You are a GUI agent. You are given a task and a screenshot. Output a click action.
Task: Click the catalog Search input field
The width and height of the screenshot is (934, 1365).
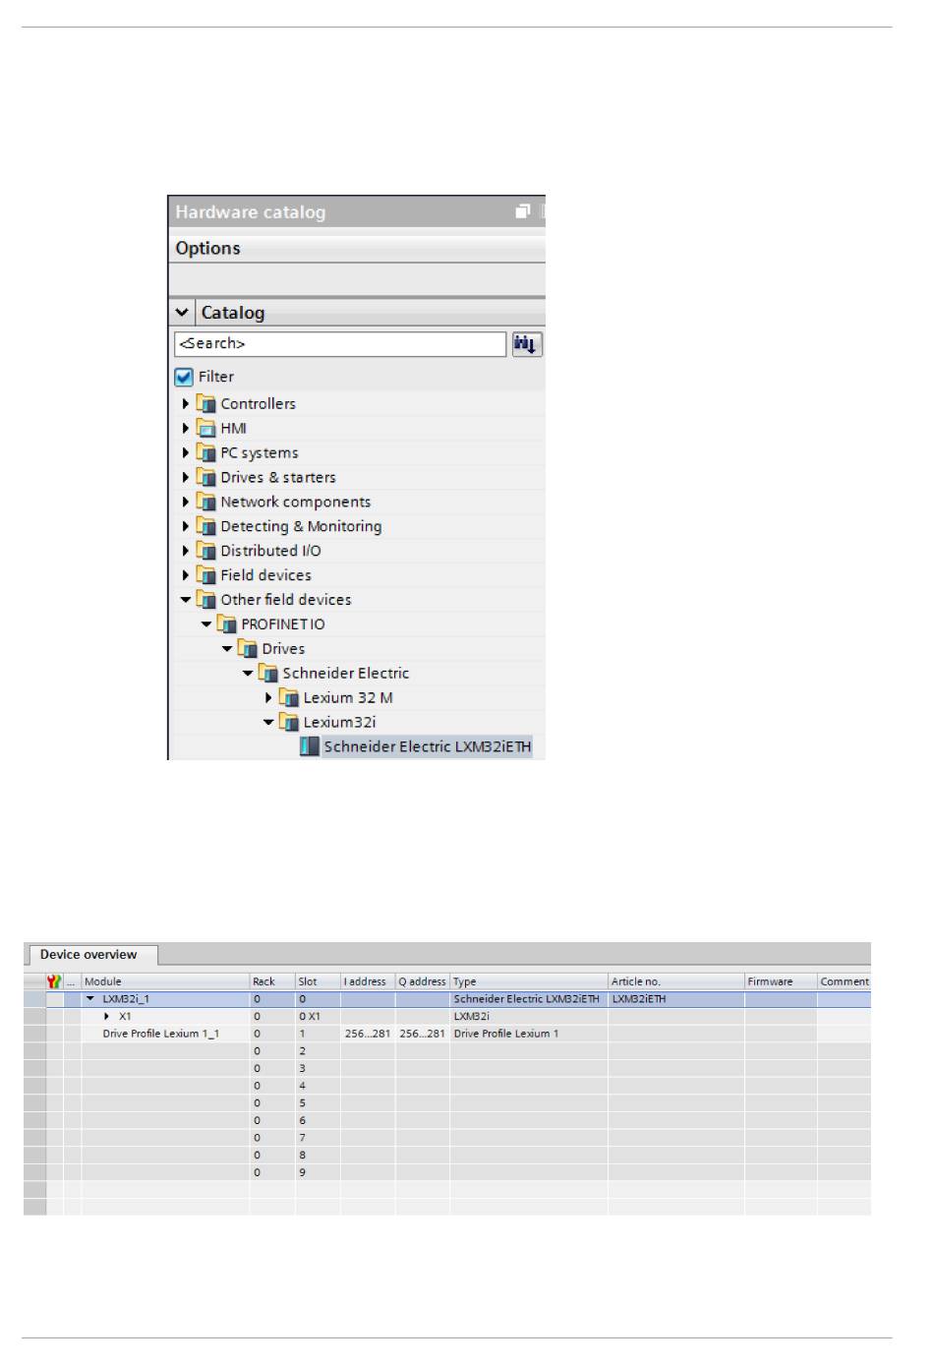[340, 343]
